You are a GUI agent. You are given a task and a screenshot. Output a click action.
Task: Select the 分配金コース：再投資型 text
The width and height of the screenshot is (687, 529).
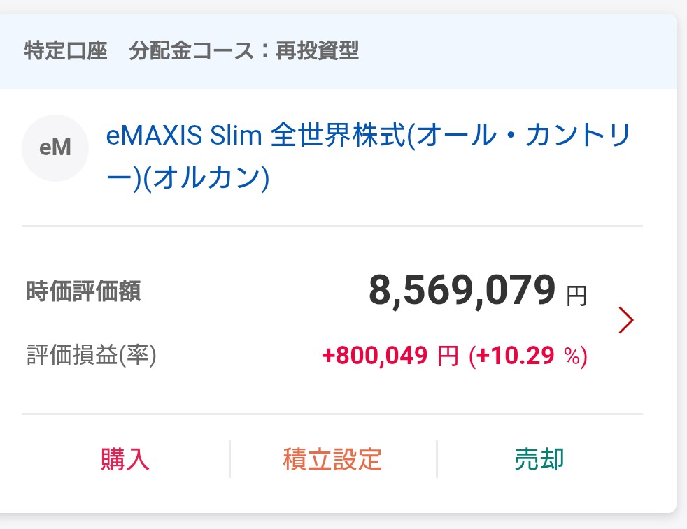pos(243,51)
